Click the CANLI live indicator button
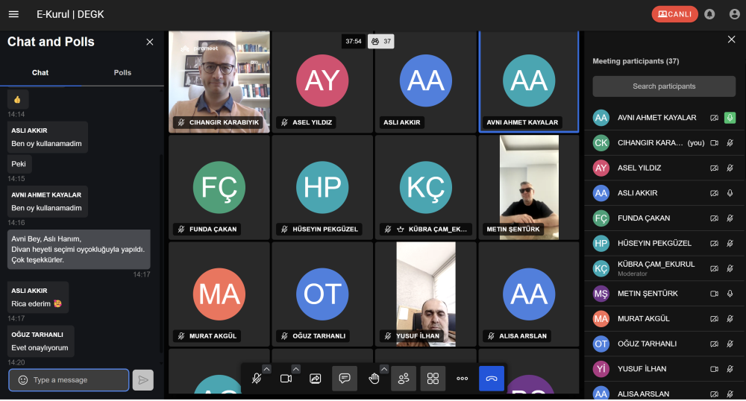Image resolution: width=746 pixels, height=401 pixels. pyautogui.click(x=674, y=14)
